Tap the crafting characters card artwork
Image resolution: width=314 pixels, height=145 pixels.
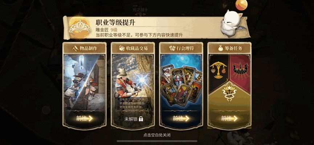tap(84, 82)
